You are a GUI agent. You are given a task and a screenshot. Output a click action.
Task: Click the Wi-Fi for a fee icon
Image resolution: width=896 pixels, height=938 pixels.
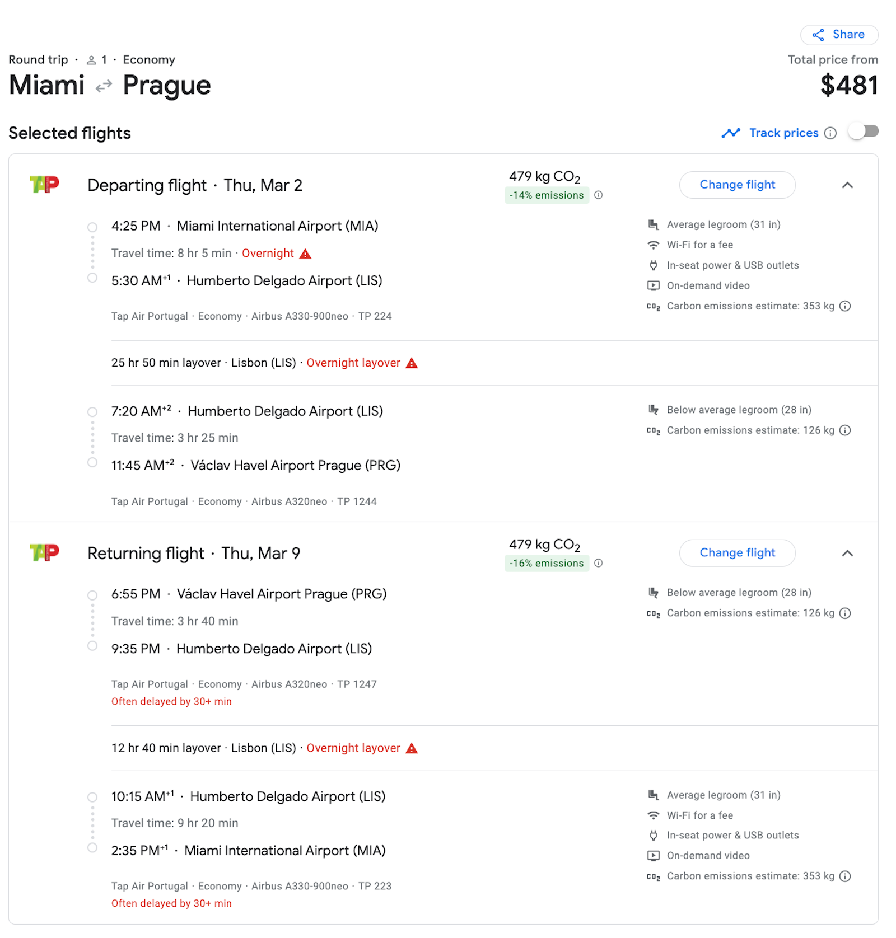tap(653, 245)
